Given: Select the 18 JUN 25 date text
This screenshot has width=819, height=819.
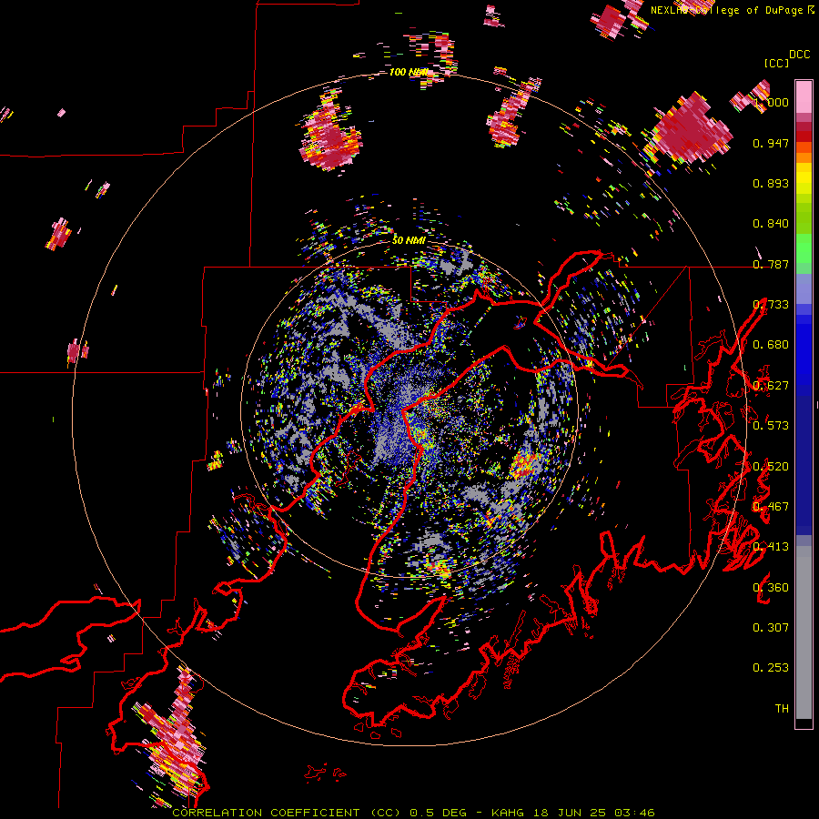Looking at the screenshot, I should [x=570, y=813].
